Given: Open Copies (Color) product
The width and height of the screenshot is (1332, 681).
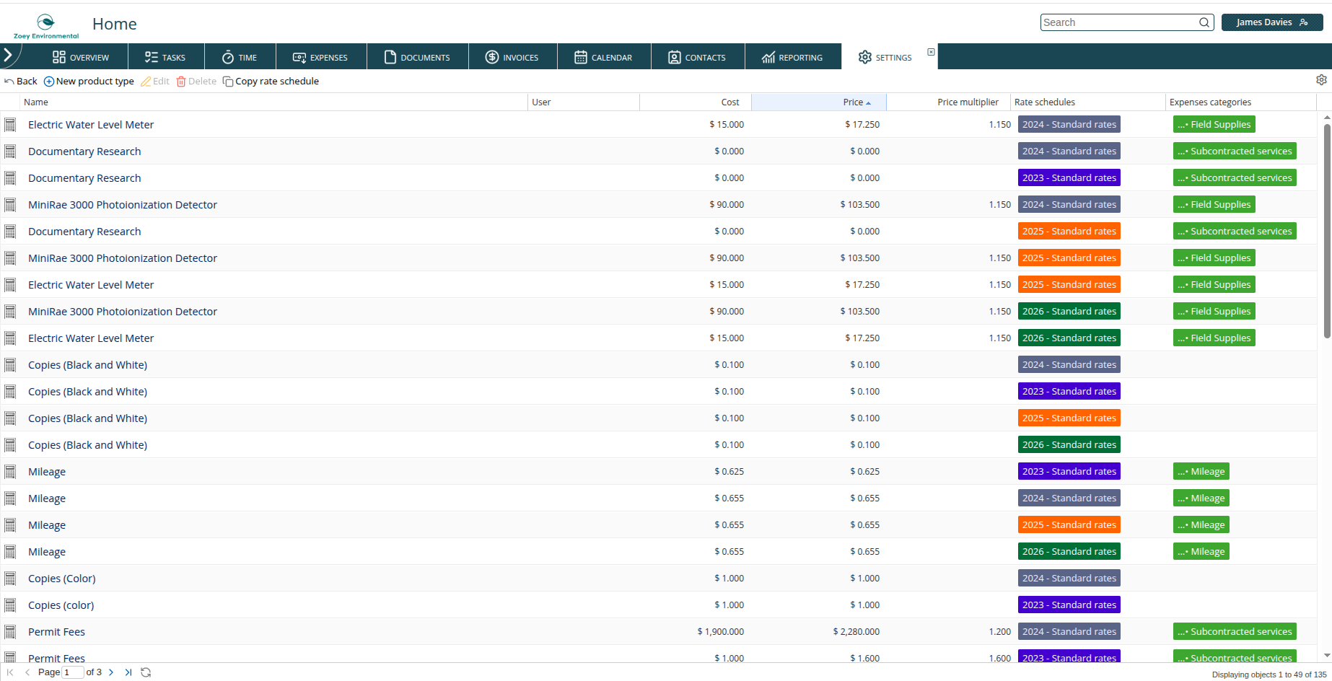Looking at the screenshot, I should click(62, 579).
